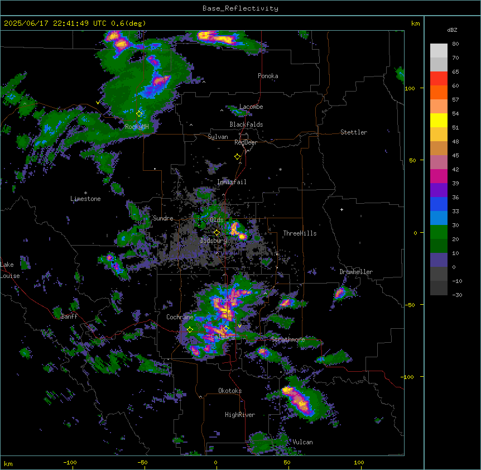Click the -50 tick on the vertical km axis
The image size is (481, 470).
coord(410,305)
